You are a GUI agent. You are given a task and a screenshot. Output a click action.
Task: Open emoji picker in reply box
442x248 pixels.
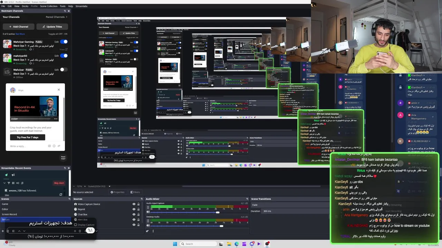coord(54,146)
